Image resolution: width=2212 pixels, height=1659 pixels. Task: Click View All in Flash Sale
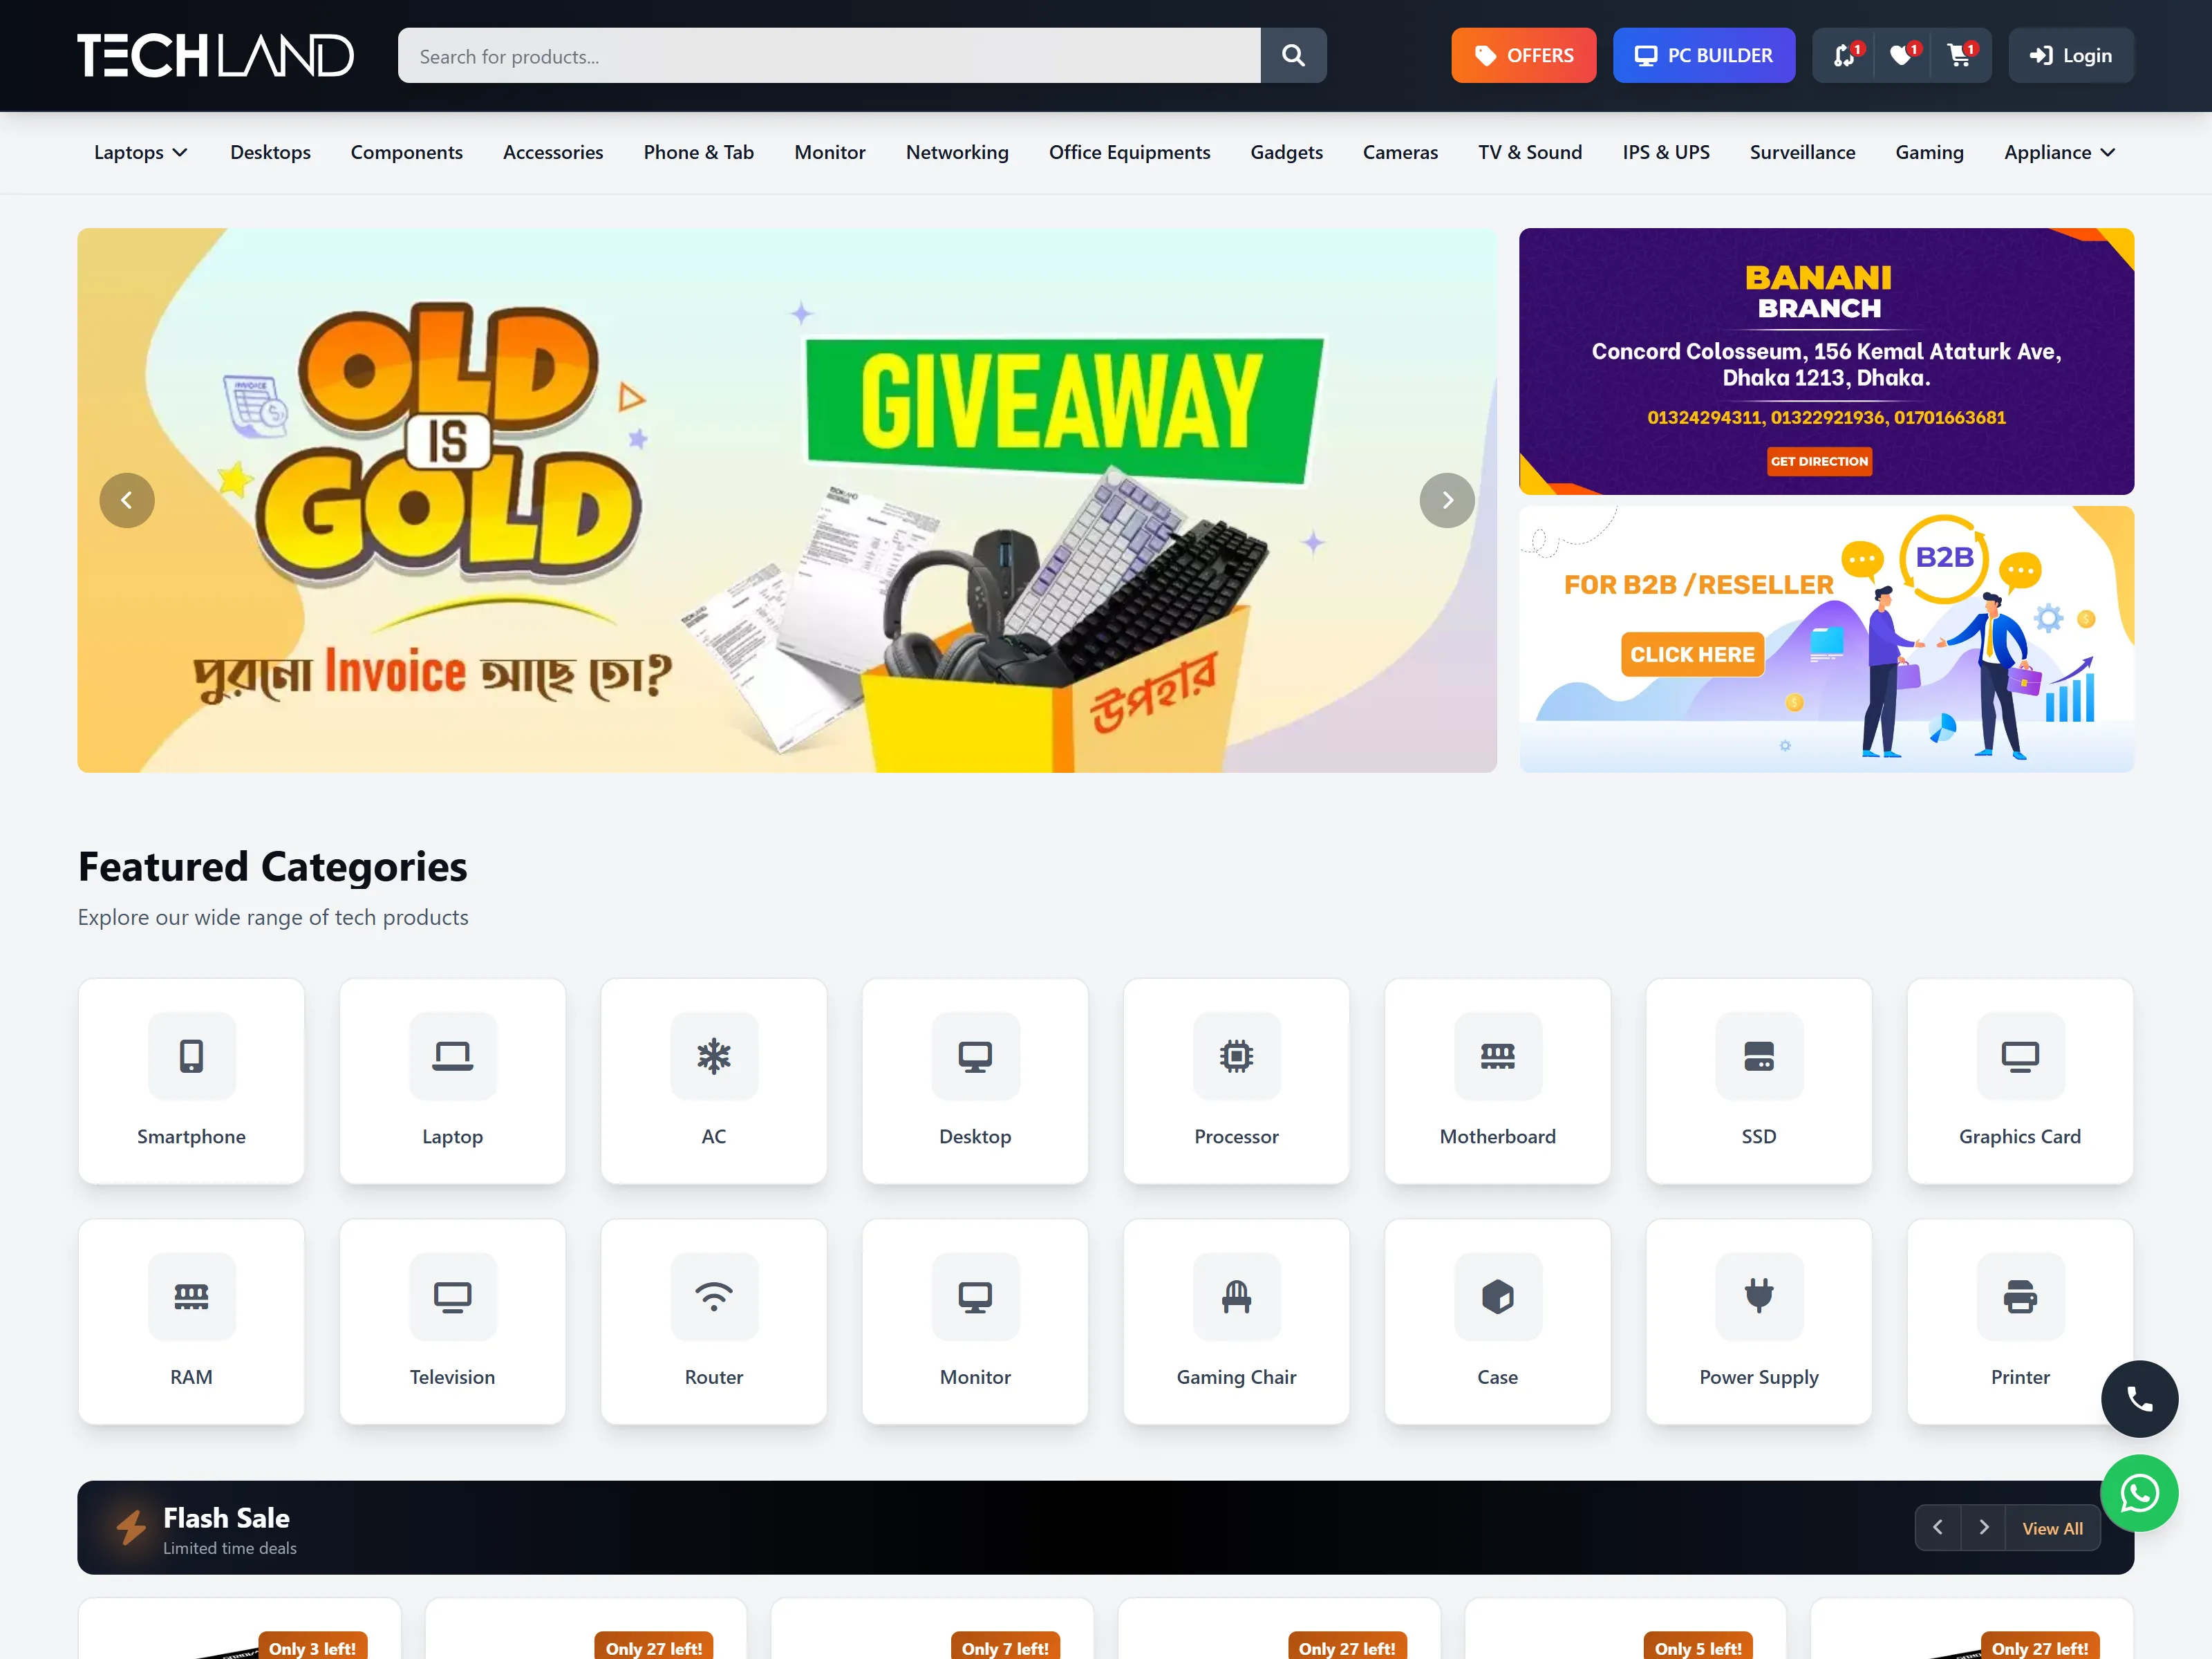click(2052, 1528)
